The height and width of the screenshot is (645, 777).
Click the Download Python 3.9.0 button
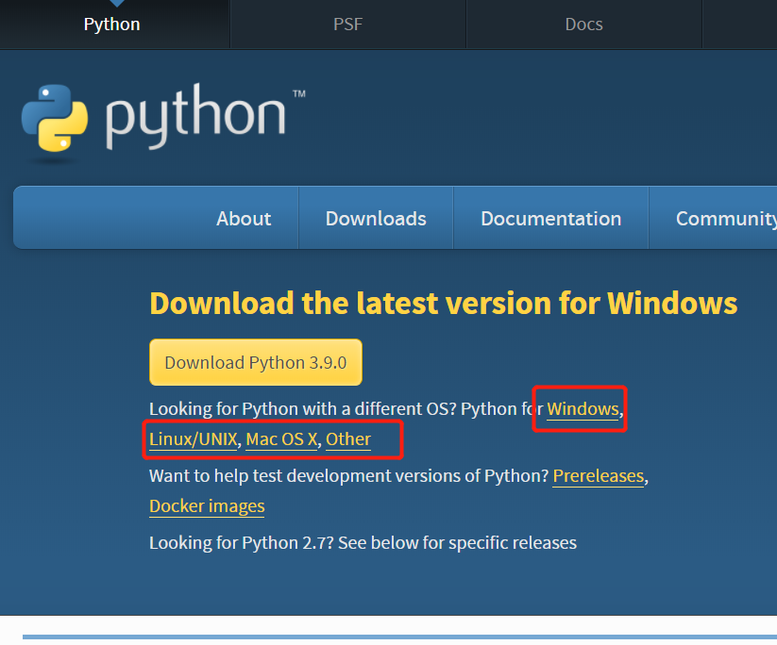pyautogui.click(x=256, y=362)
